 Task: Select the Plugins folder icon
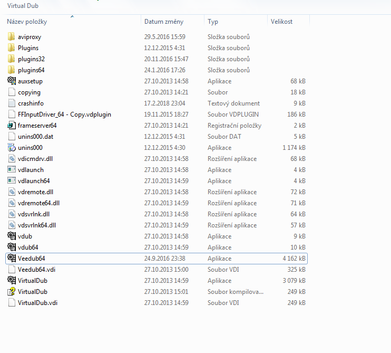(x=11, y=47)
